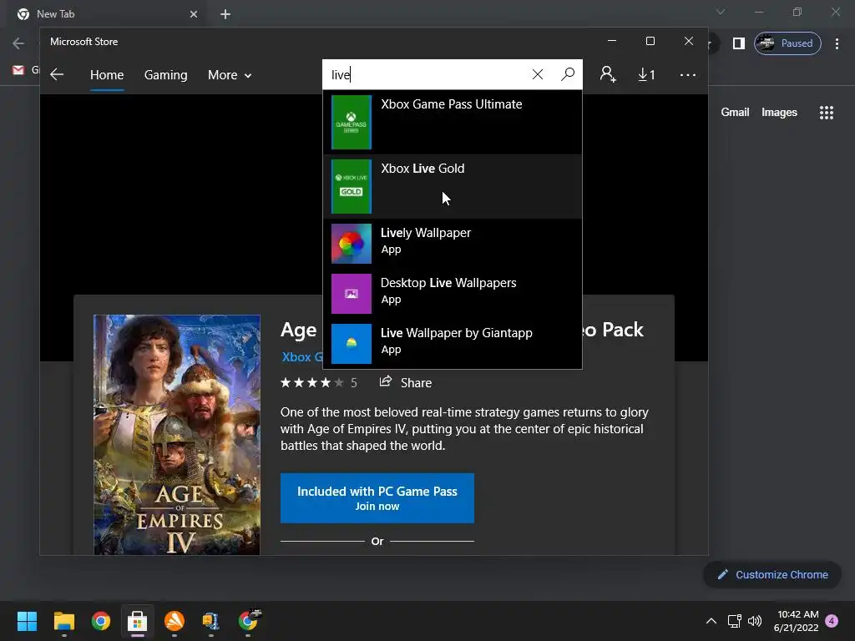Click the Paused profile button in Chrome
Viewport: 855px width, 641px height.
pos(787,43)
